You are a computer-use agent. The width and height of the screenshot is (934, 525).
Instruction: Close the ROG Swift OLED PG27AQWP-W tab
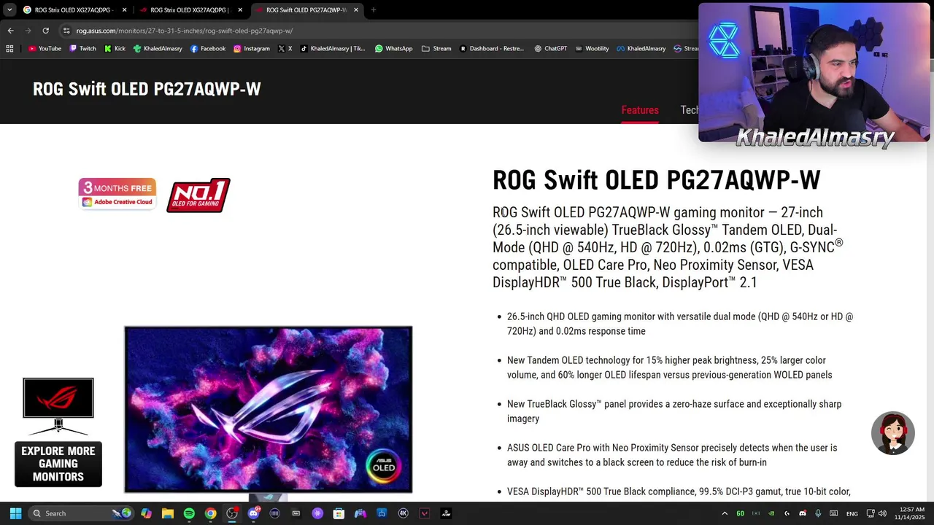click(355, 9)
